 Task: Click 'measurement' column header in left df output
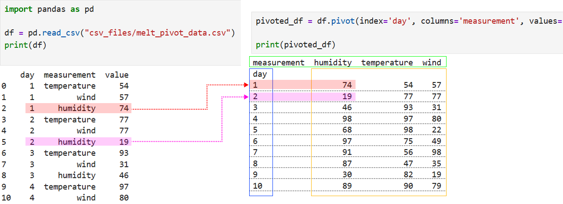69,75
